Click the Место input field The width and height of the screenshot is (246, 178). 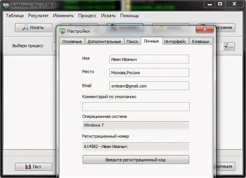(x=149, y=73)
